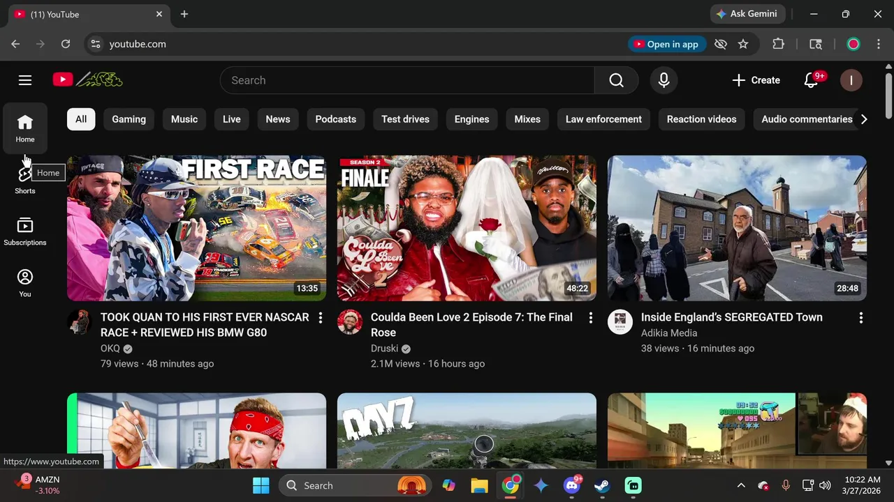Image resolution: width=894 pixels, height=502 pixels.
Task: Select the Live filter chip
Action: (x=232, y=119)
